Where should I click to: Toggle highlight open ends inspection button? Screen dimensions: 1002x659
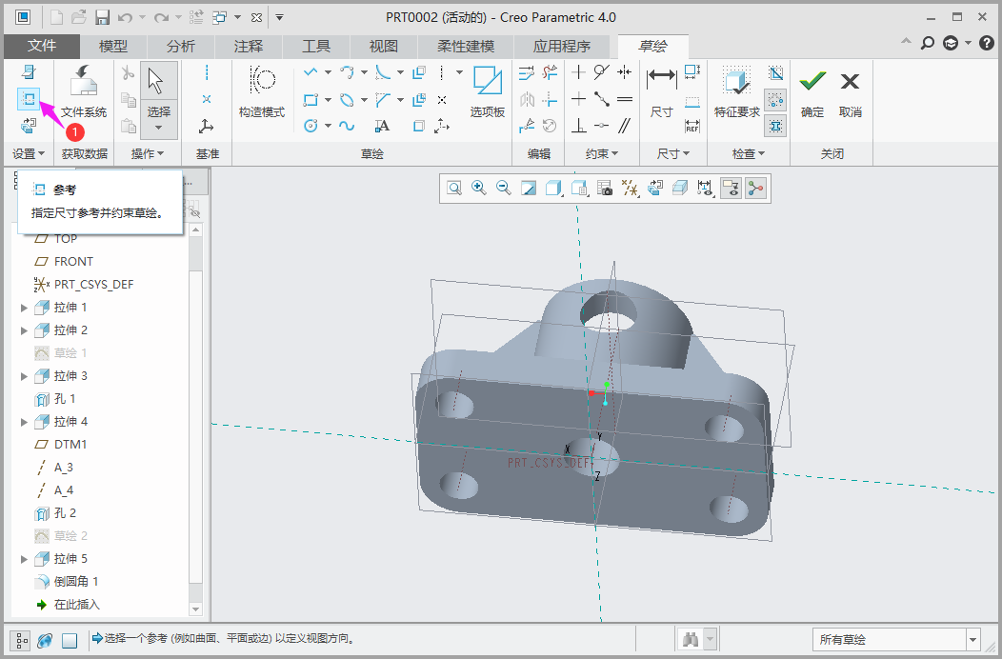click(x=775, y=99)
